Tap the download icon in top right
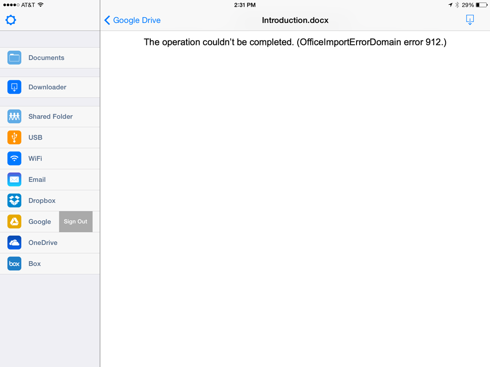The width and height of the screenshot is (490, 367). (x=469, y=20)
